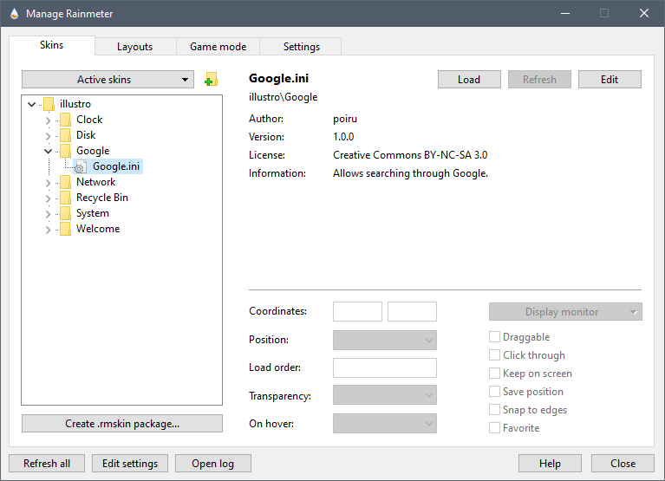Viewport: 665px width, 481px height.
Task: Click the Load order input field
Action: [x=385, y=367]
